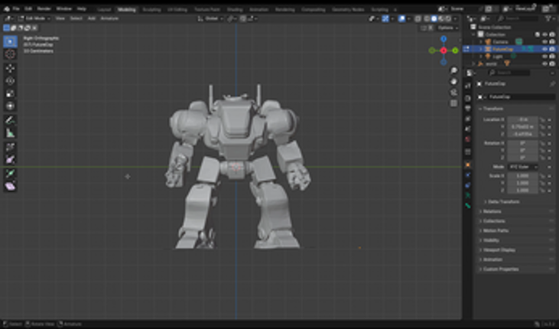Toggle camera view in the viewport
This screenshot has width=559, height=329.
click(x=454, y=91)
